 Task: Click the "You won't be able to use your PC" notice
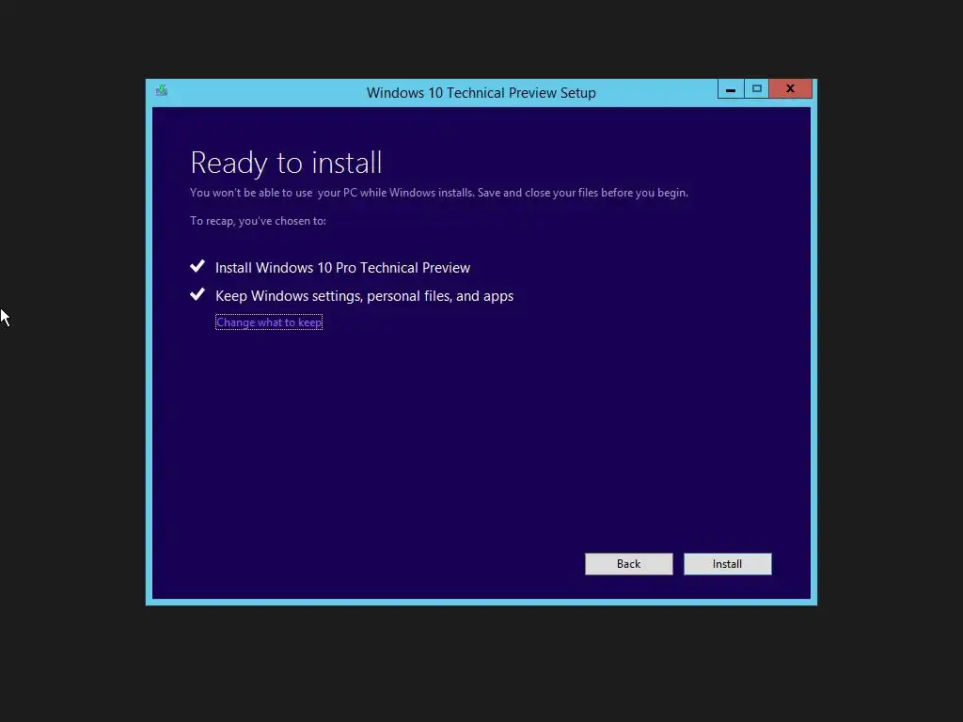pyautogui.click(x=439, y=193)
